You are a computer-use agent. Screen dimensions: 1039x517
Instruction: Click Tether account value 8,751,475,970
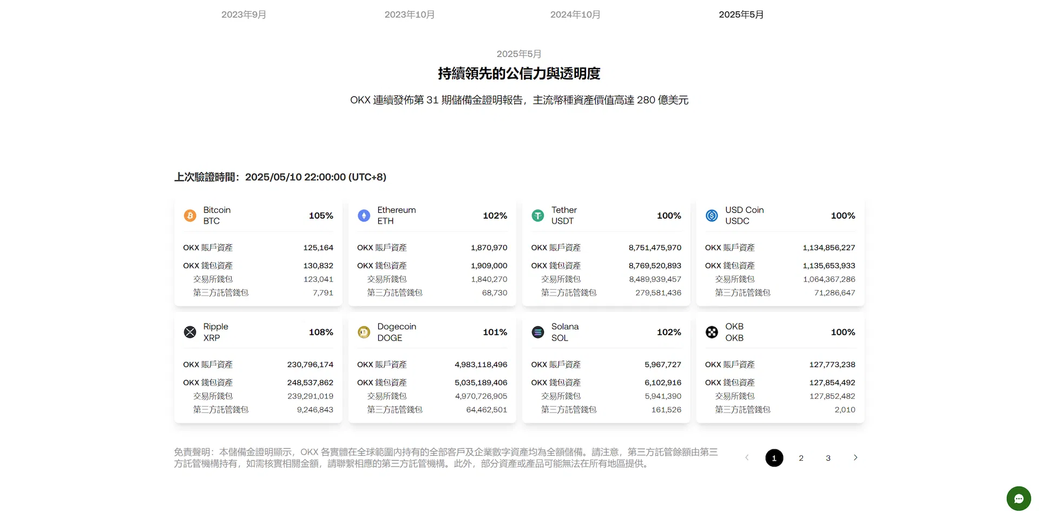click(655, 247)
